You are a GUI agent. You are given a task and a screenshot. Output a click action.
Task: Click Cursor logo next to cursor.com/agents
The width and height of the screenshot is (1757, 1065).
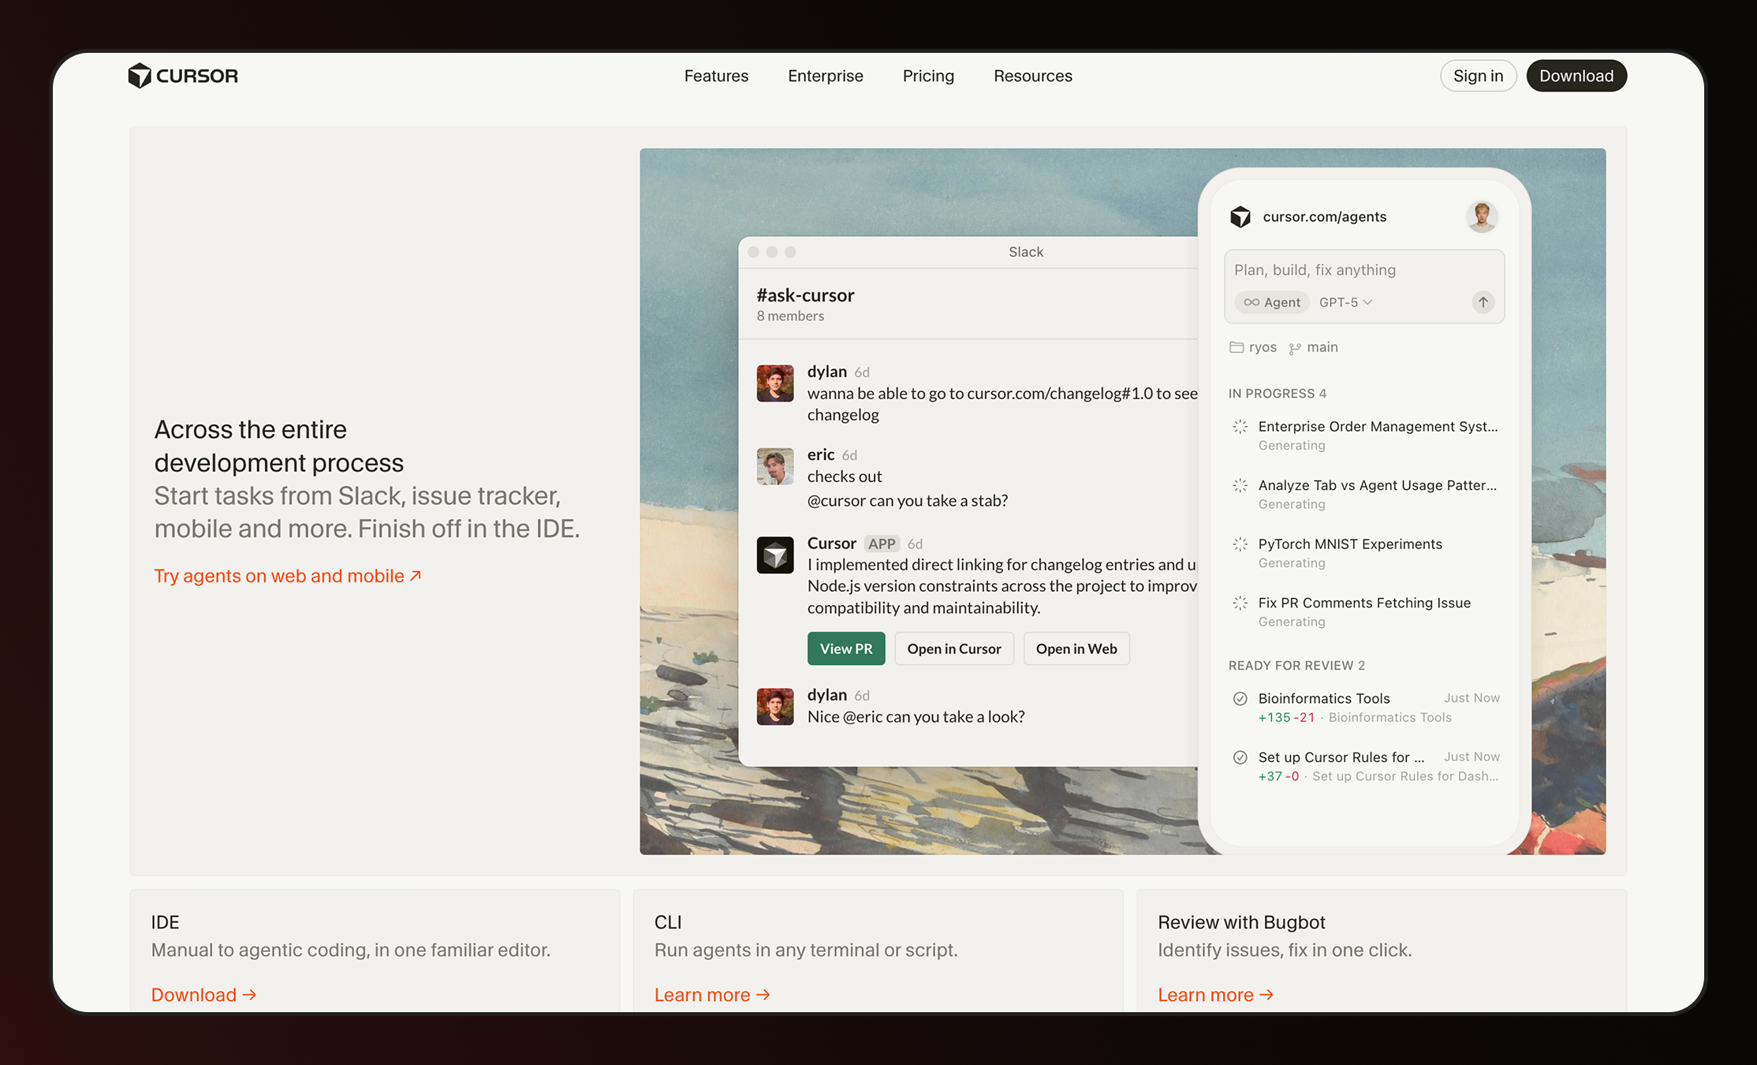[x=1240, y=217]
